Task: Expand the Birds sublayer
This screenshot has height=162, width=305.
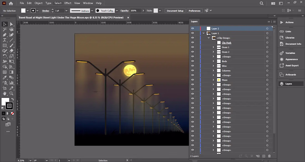Action: click(213, 61)
